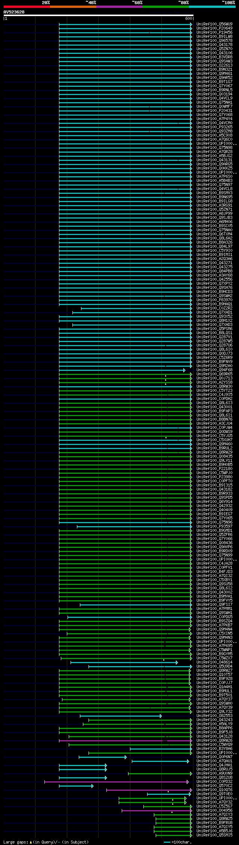239x845 pixels.
Task: Select the UniRef100_A7P4Y4 label
Action: click(x=214, y=119)
